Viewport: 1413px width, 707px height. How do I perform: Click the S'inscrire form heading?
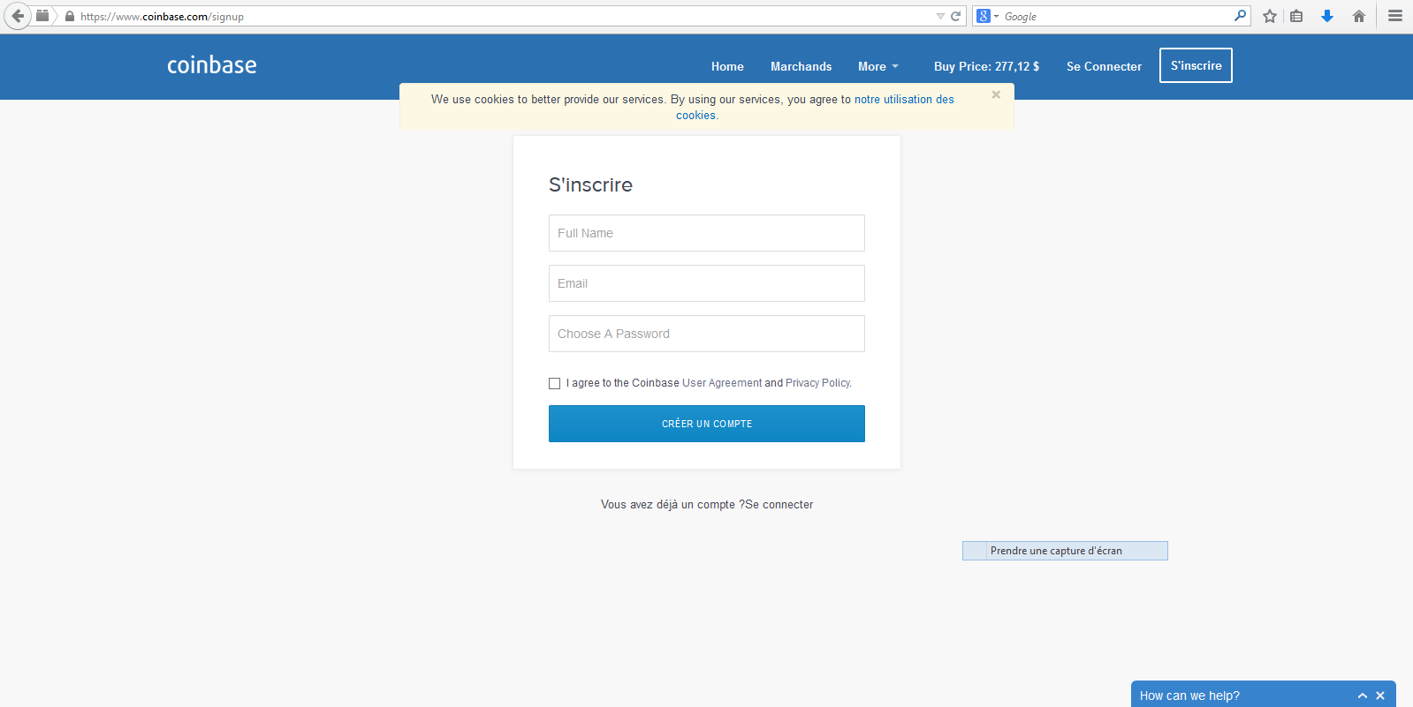[590, 184]
